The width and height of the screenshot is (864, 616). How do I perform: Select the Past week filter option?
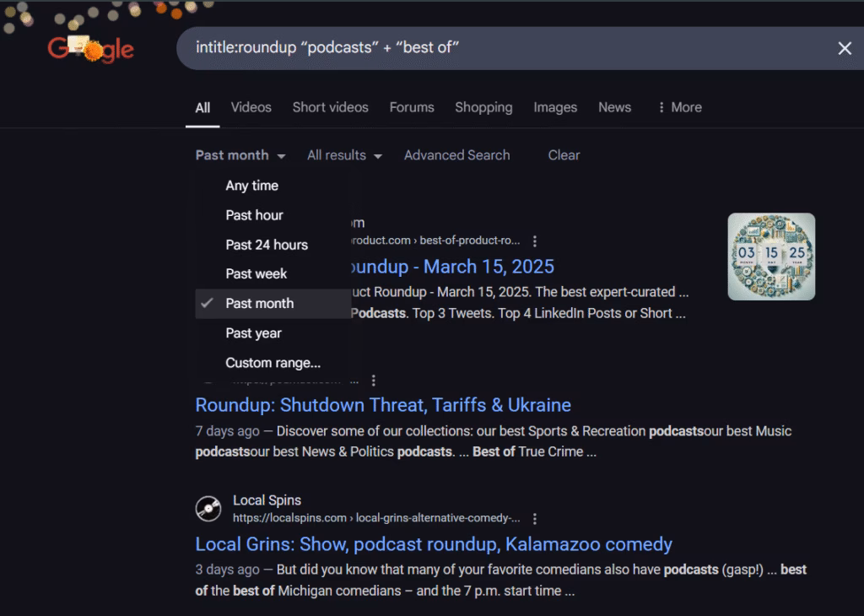pyautogui.click(x=256, y=273)
